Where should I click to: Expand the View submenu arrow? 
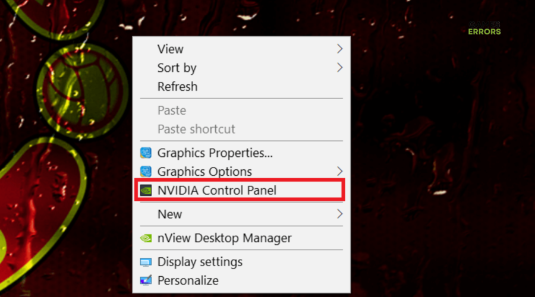339,49
